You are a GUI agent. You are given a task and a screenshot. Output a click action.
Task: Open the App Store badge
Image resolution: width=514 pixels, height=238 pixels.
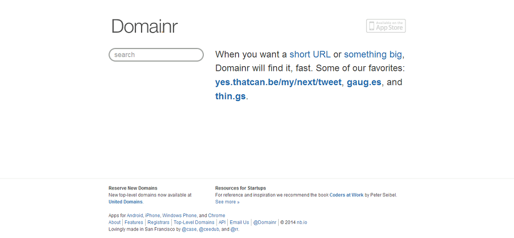[386, 26]
